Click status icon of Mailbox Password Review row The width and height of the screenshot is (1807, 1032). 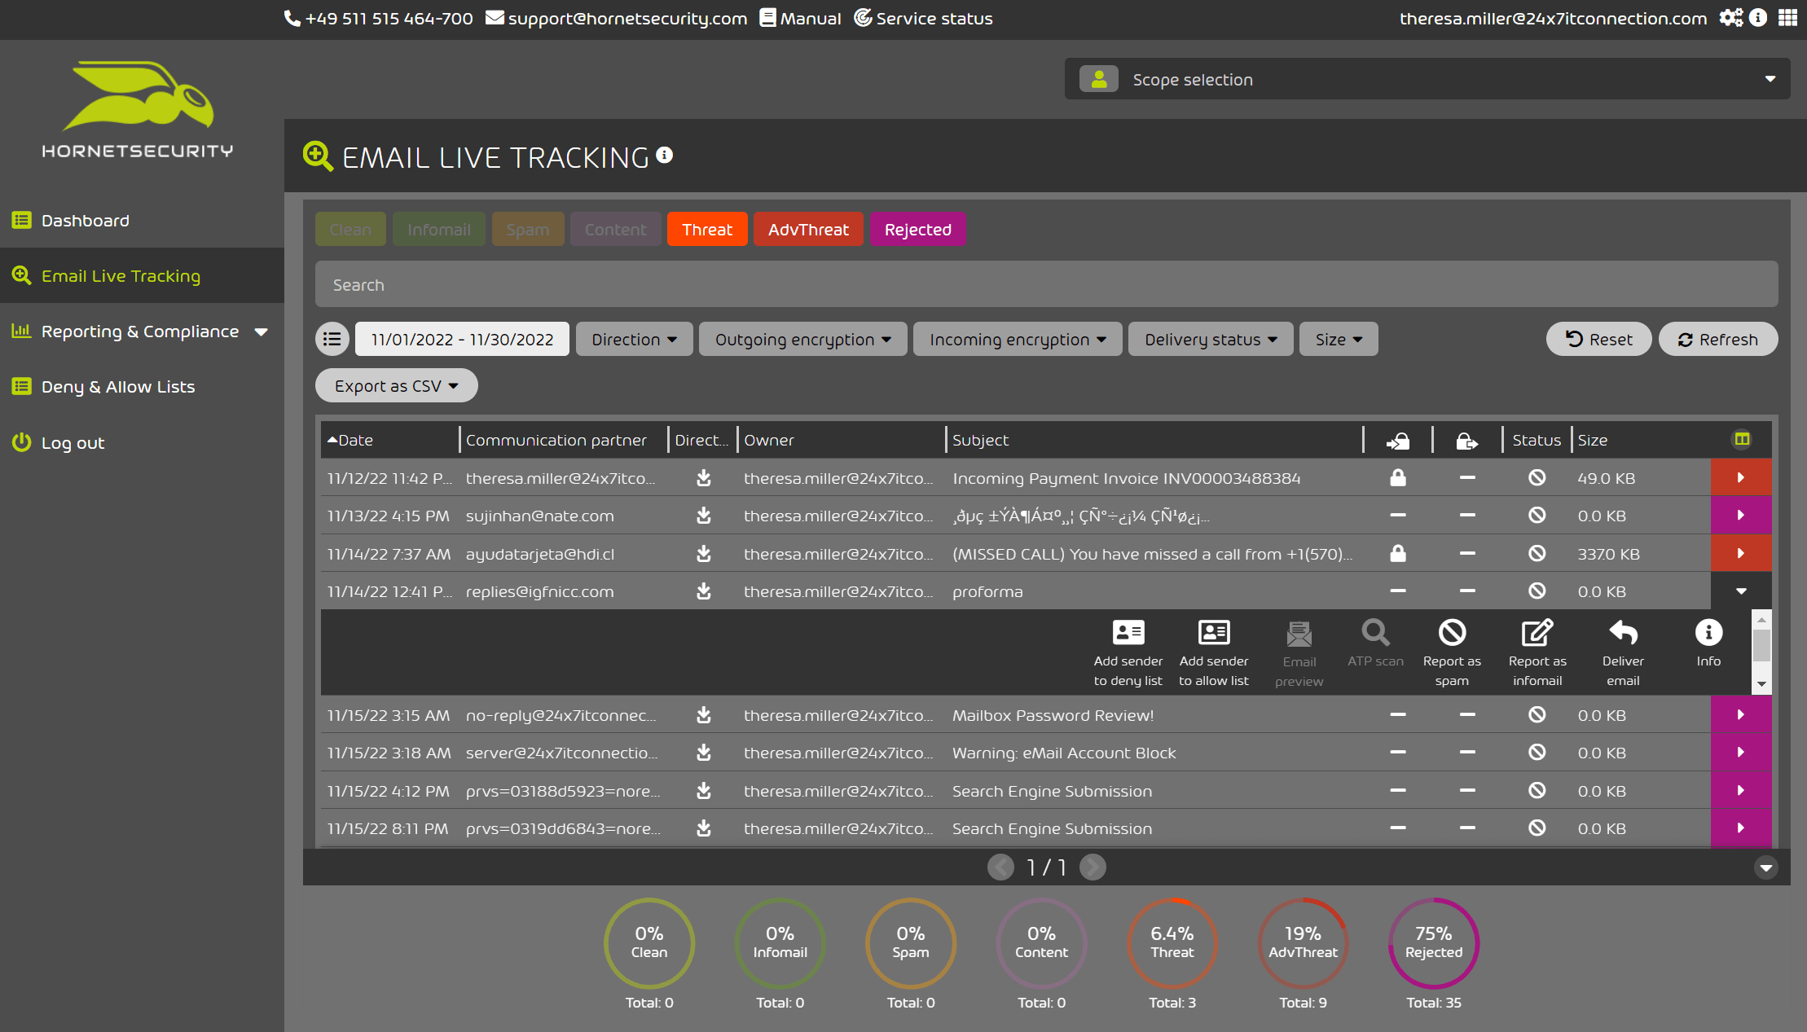coord(1537,714)
